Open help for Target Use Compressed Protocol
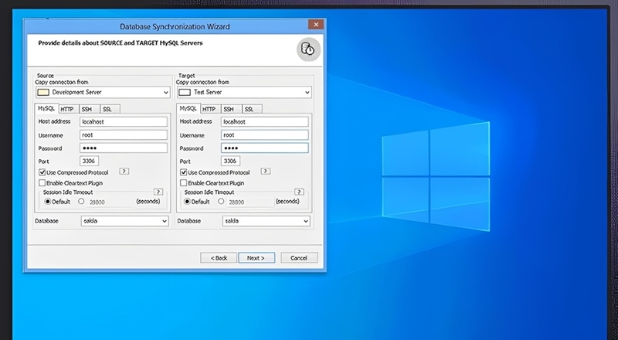Viewport: 618px width, 340px height. tap(266, 172)
